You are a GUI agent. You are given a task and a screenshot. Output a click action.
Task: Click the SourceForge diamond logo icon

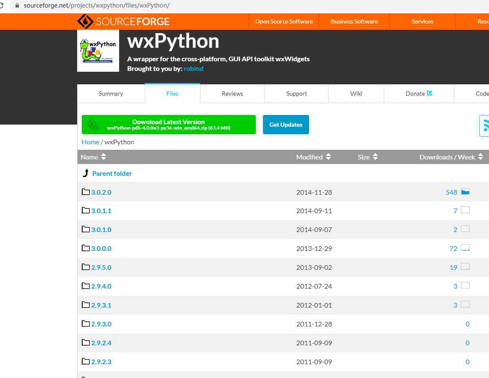85,21
